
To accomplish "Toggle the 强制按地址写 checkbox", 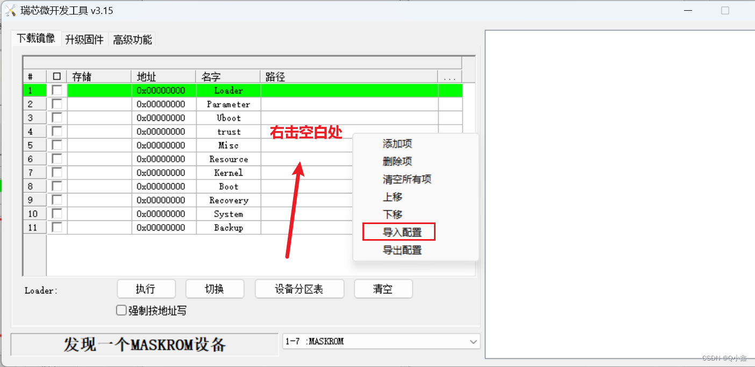I will 122,310.
